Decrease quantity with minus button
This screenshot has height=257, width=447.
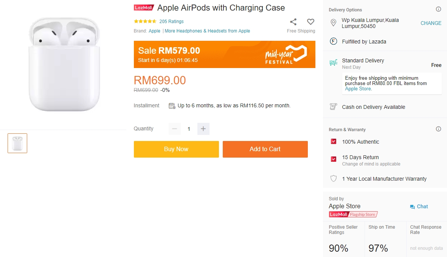(174, 129)
